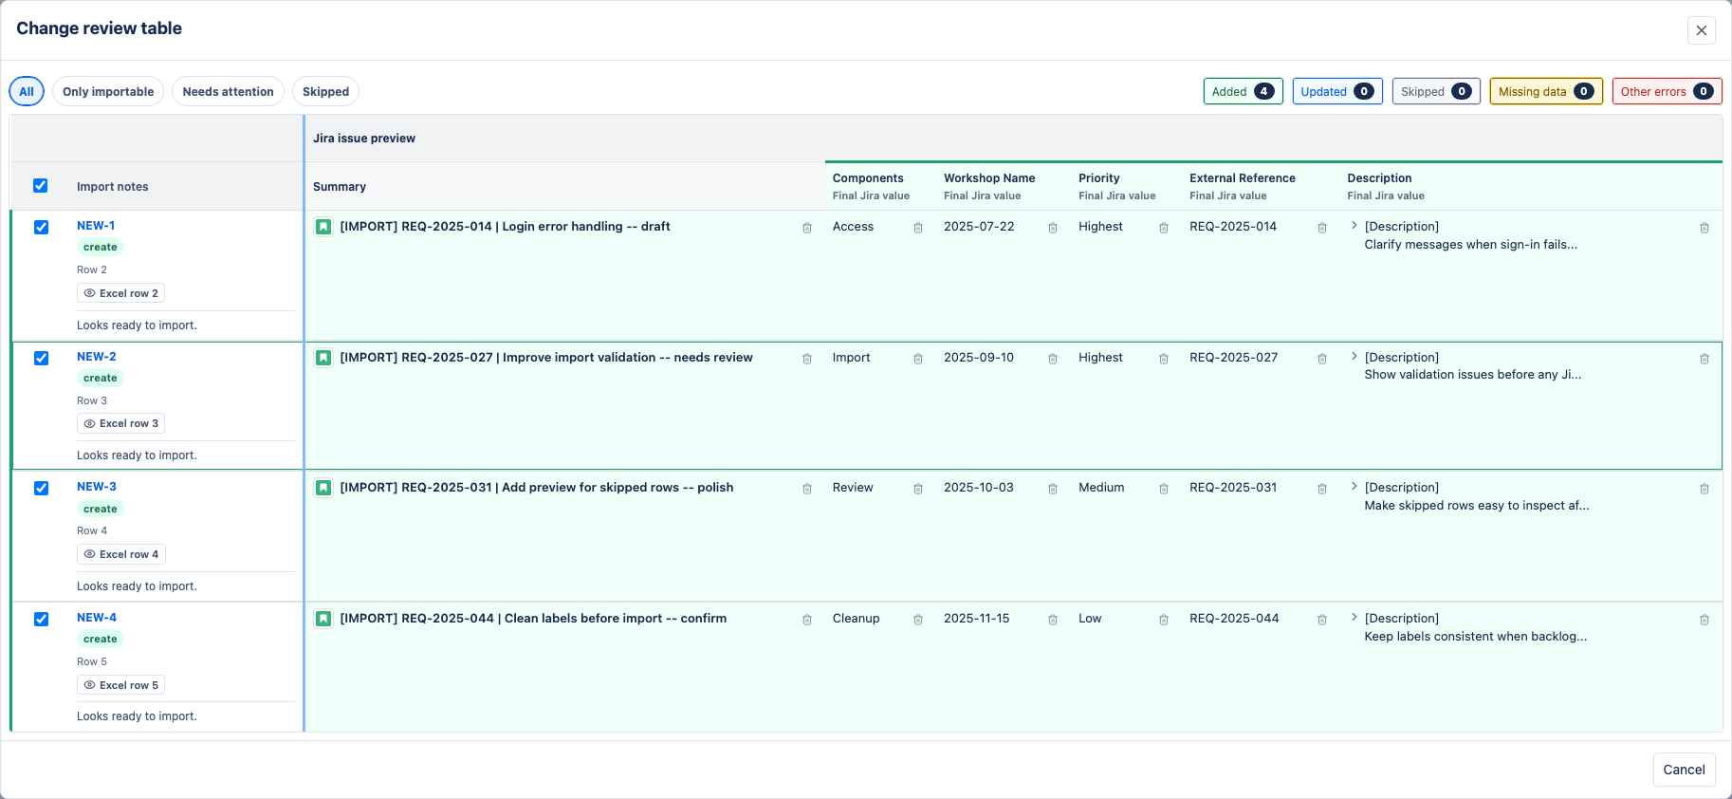Filter by the Skipped pill on the left
Viewport: 1732px width, 799px height.
[x=325, y=91]
